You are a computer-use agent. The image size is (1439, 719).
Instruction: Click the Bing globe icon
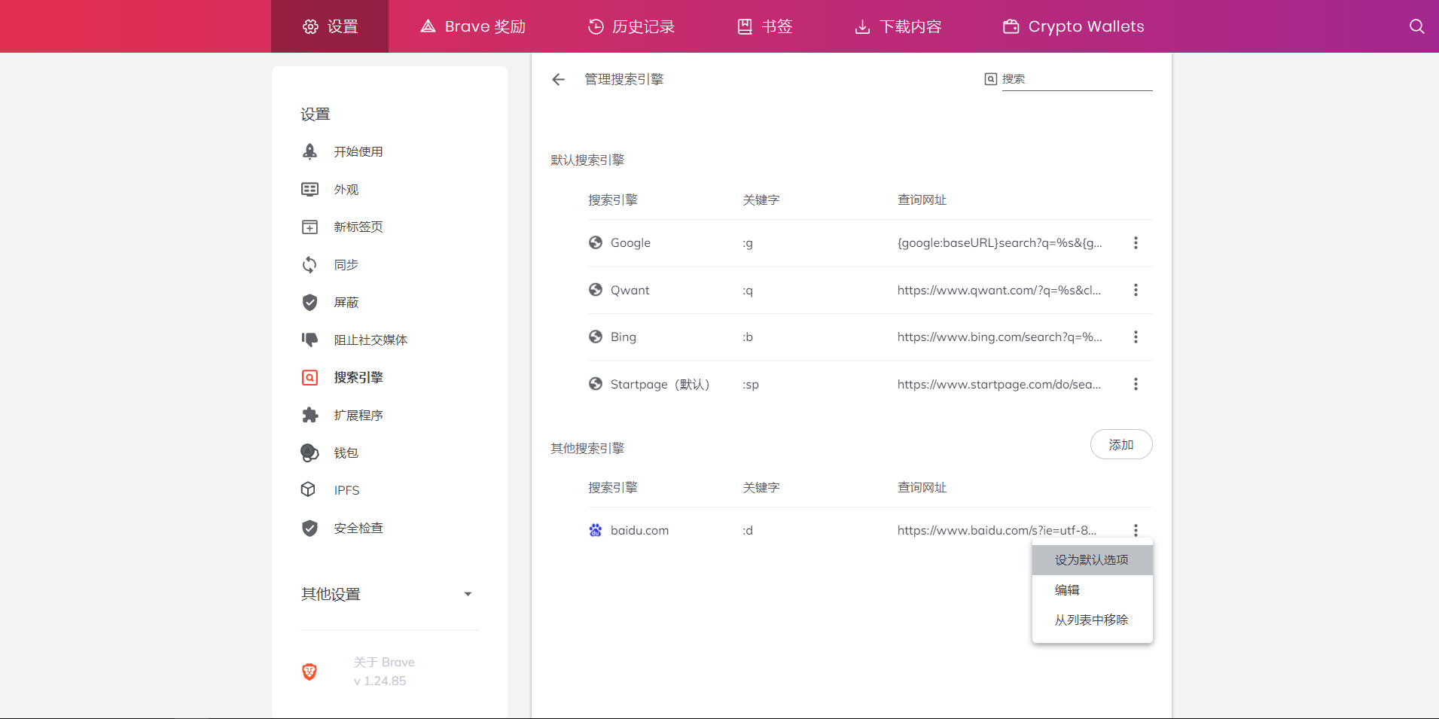click(x=596, y=337)
